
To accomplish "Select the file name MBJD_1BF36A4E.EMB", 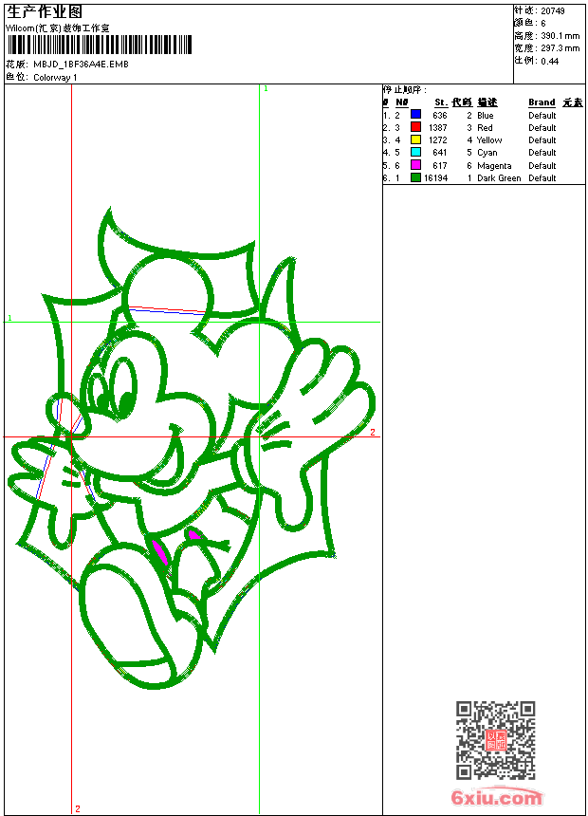I will pos(81,65).
